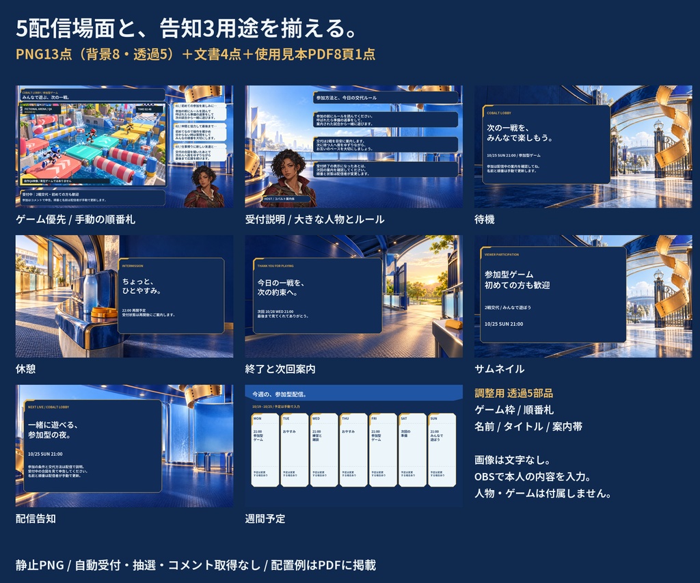Screen dimensions: 700x583
Task: Click the small character in game-priority thumbnail
Action: pyautogui.click(x=204, y=187)
